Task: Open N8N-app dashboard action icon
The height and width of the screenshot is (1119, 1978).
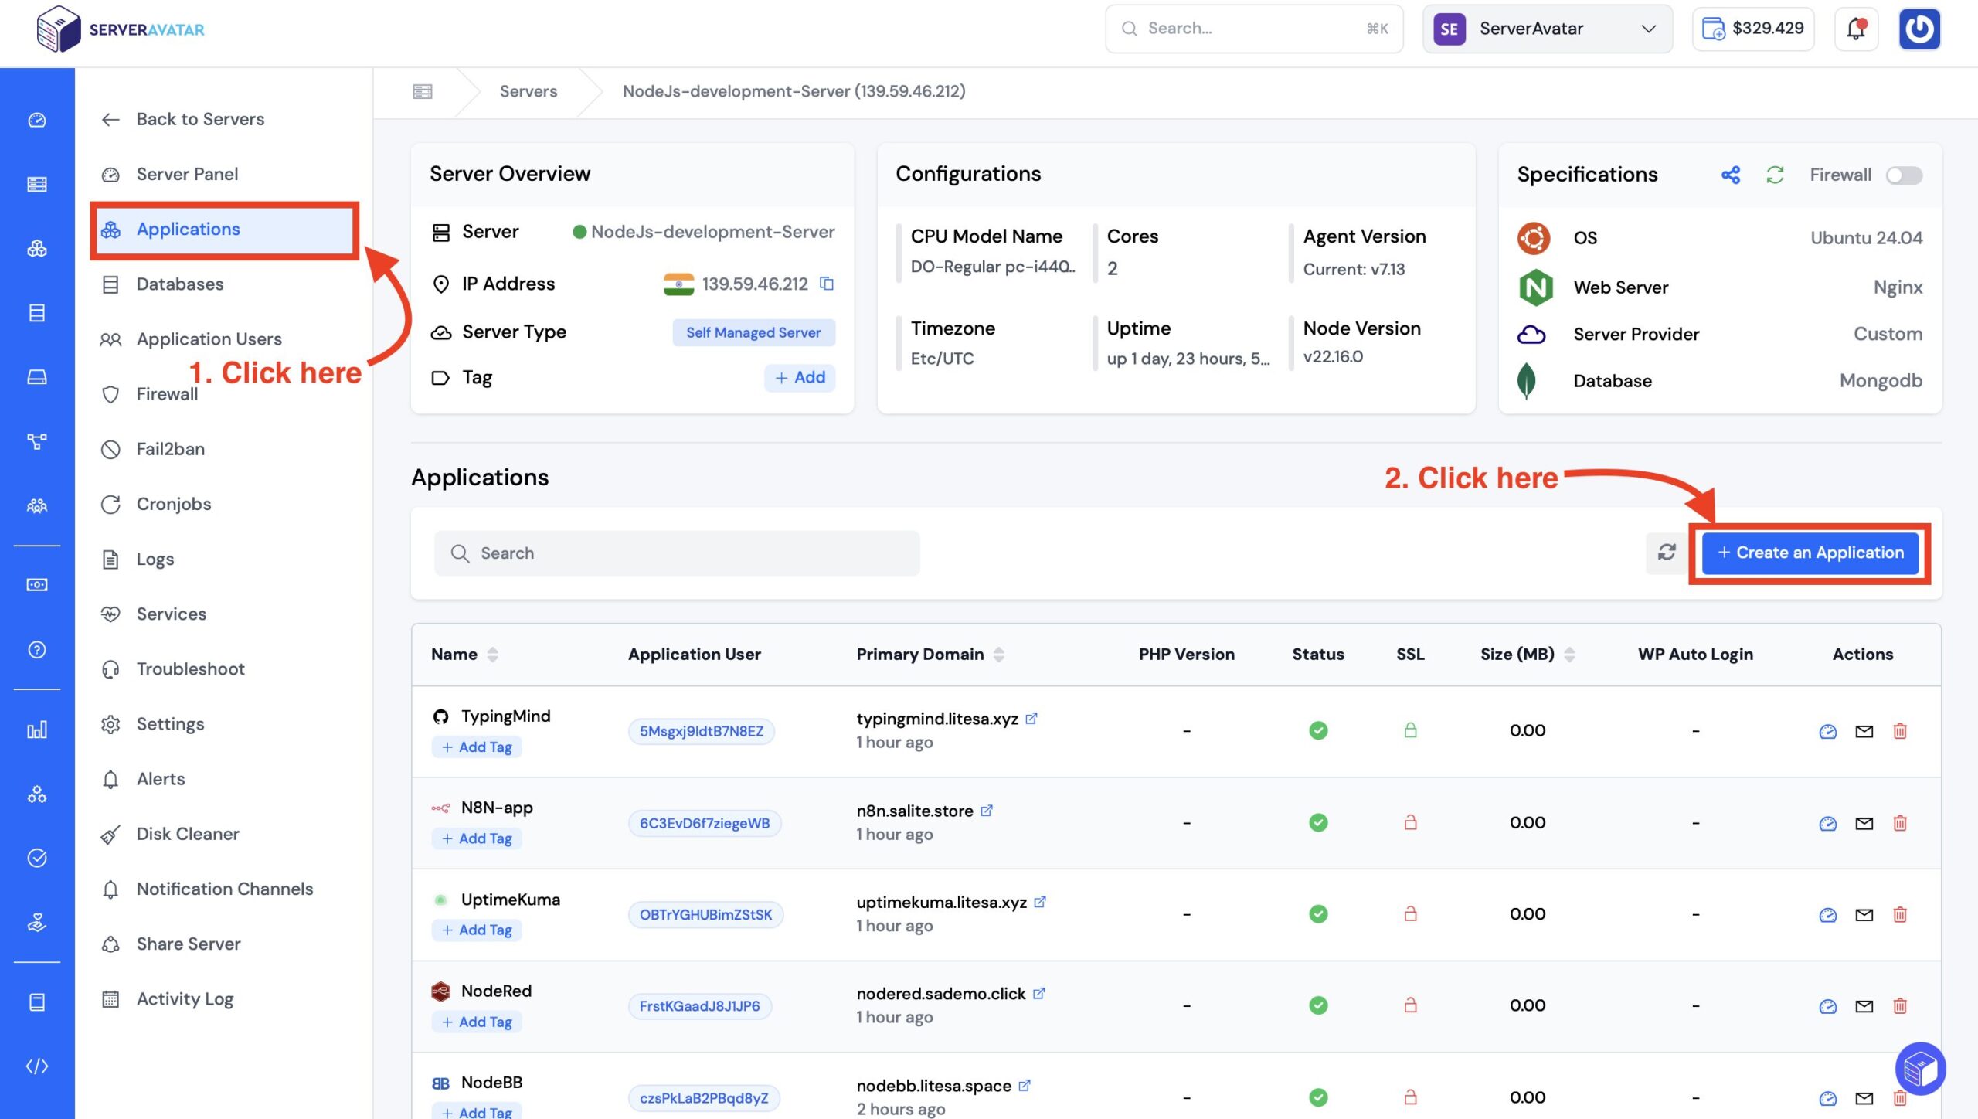Action: (x=1827, y=823)
